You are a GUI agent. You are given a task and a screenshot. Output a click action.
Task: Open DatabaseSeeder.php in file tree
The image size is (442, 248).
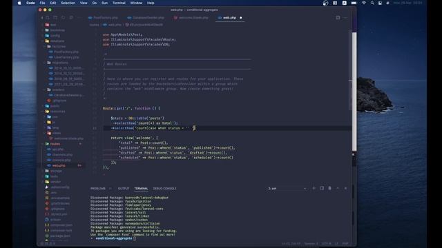(69, 95)
